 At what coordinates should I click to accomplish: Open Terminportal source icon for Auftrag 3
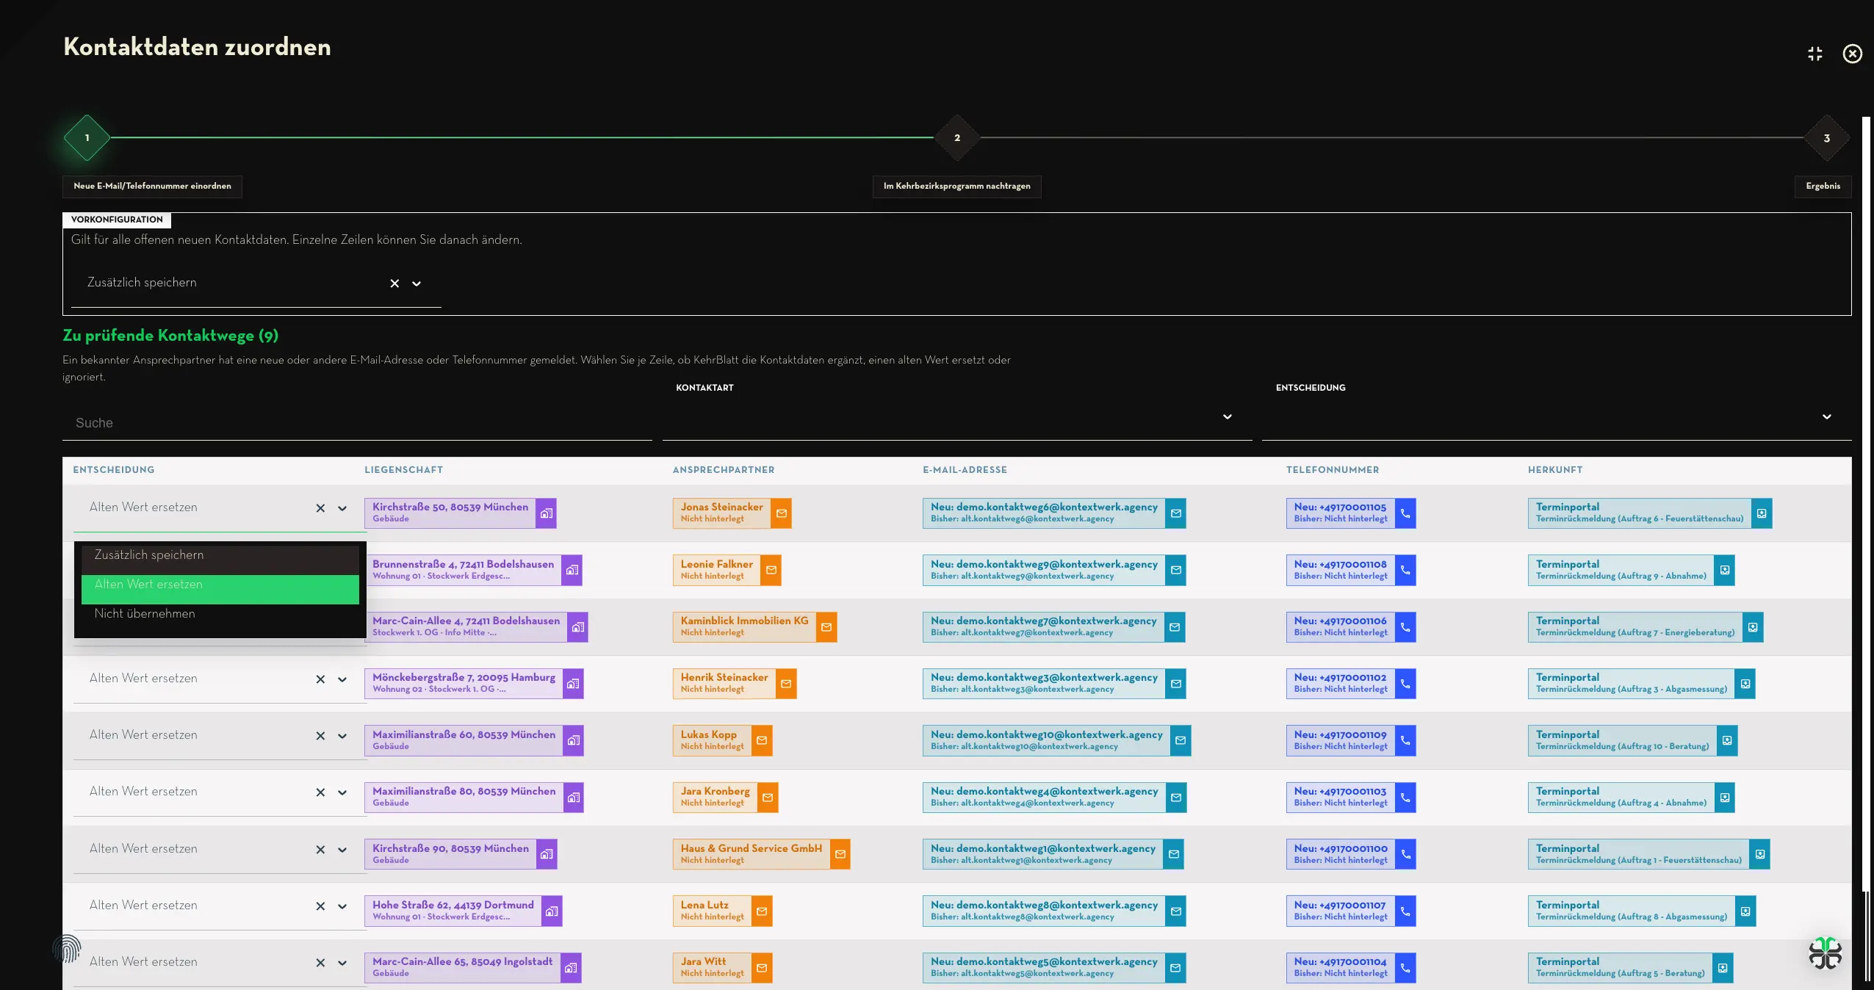point(1745,684)
